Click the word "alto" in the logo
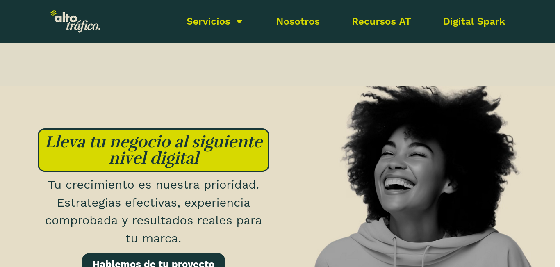 point(66,16)
